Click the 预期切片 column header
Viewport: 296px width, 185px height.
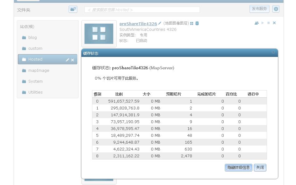coord(174,94)
